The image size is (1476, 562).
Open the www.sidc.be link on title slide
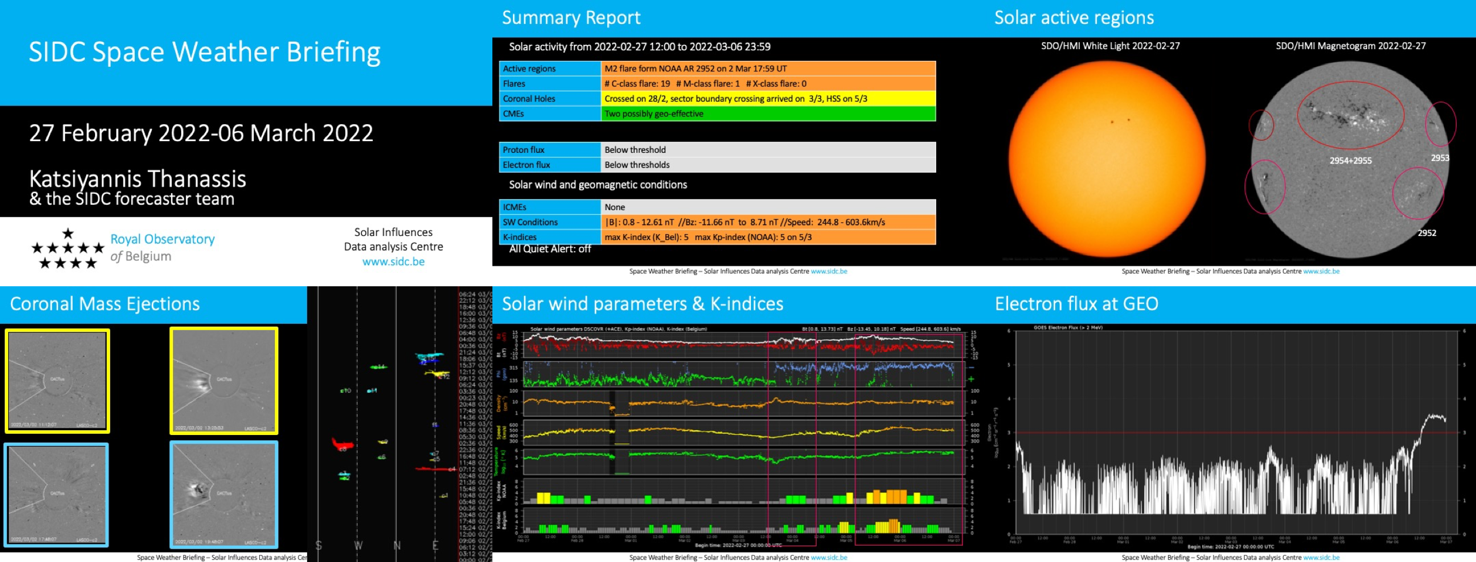coord(393,262)
